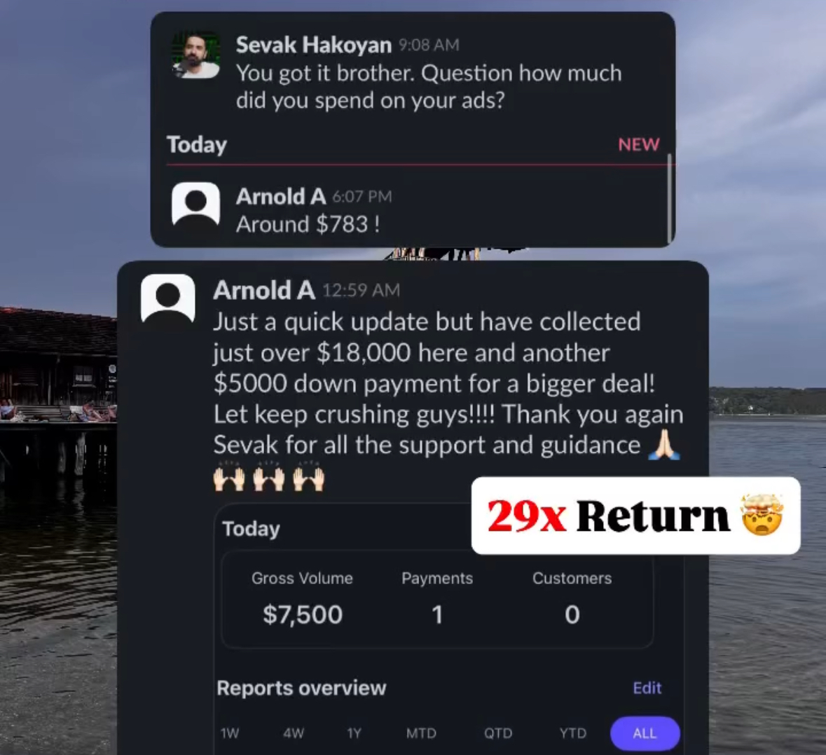The image size is (826, 755).
Task: Click Arnold A's avatar on the 12:59 AM message
Action: [x=168, y=298]
